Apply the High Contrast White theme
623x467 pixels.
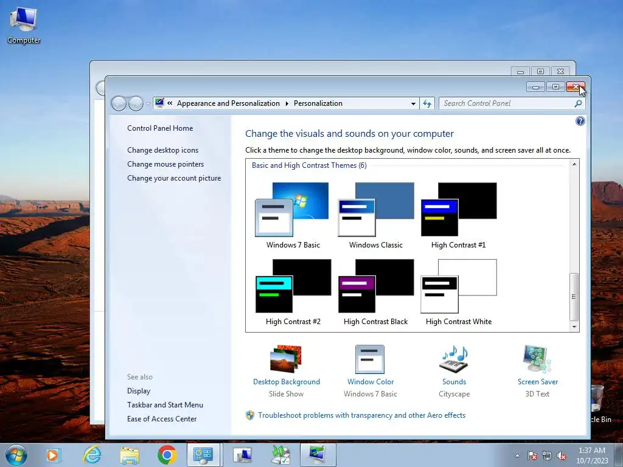(459, 292)
